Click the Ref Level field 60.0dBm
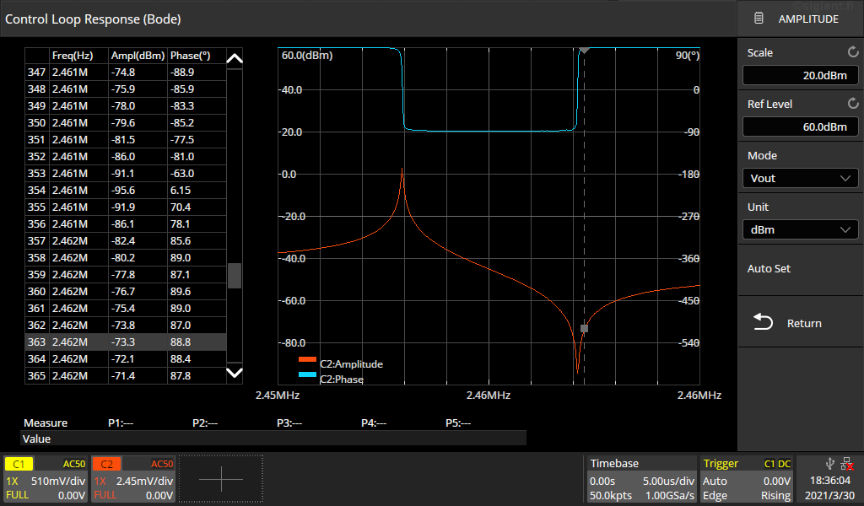 pos(800,126)
